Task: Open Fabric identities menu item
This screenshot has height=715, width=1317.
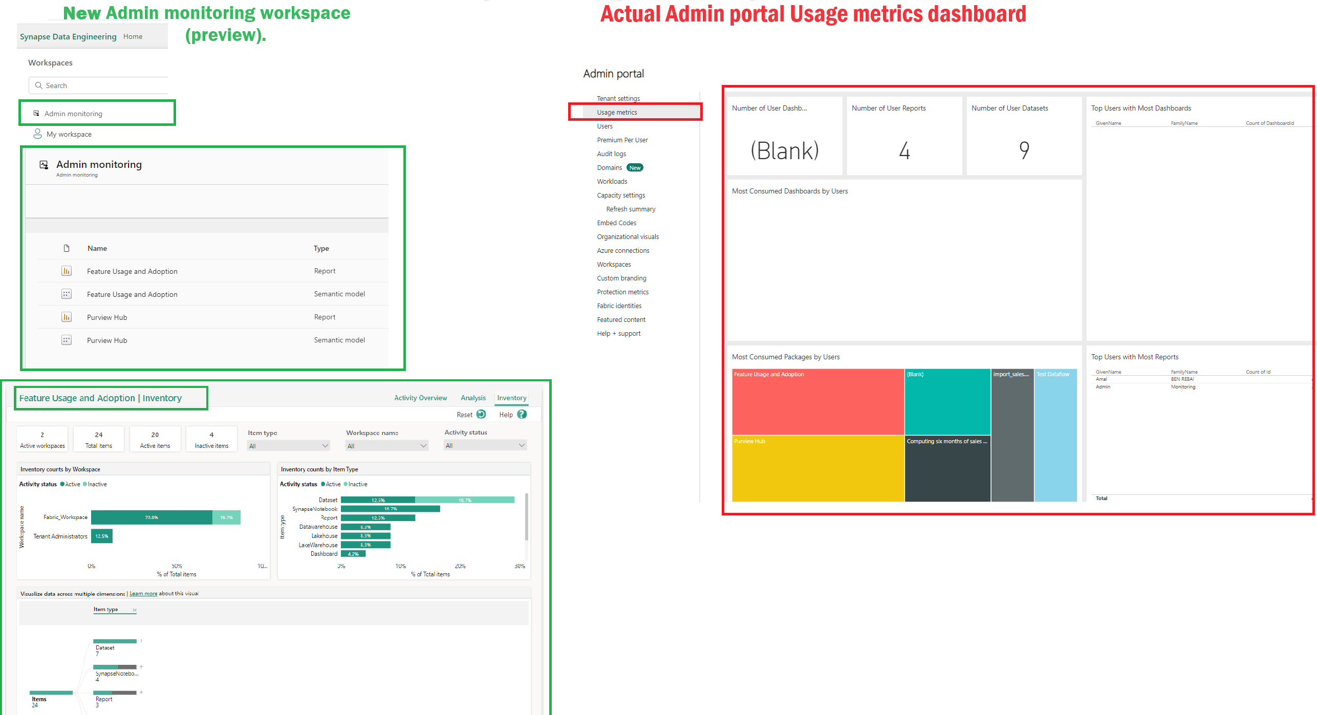Action: click(x=619, y=306)
